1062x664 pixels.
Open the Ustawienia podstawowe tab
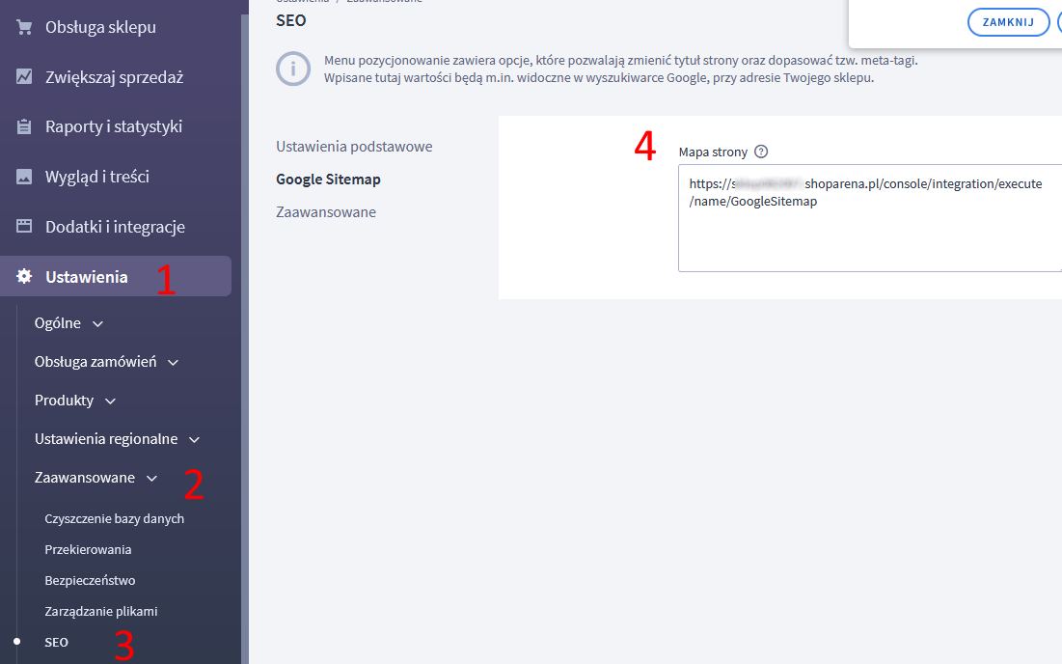point(354,147)
